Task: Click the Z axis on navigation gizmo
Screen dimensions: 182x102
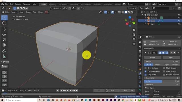Action: pyautogui.click(x=130, y=17)
